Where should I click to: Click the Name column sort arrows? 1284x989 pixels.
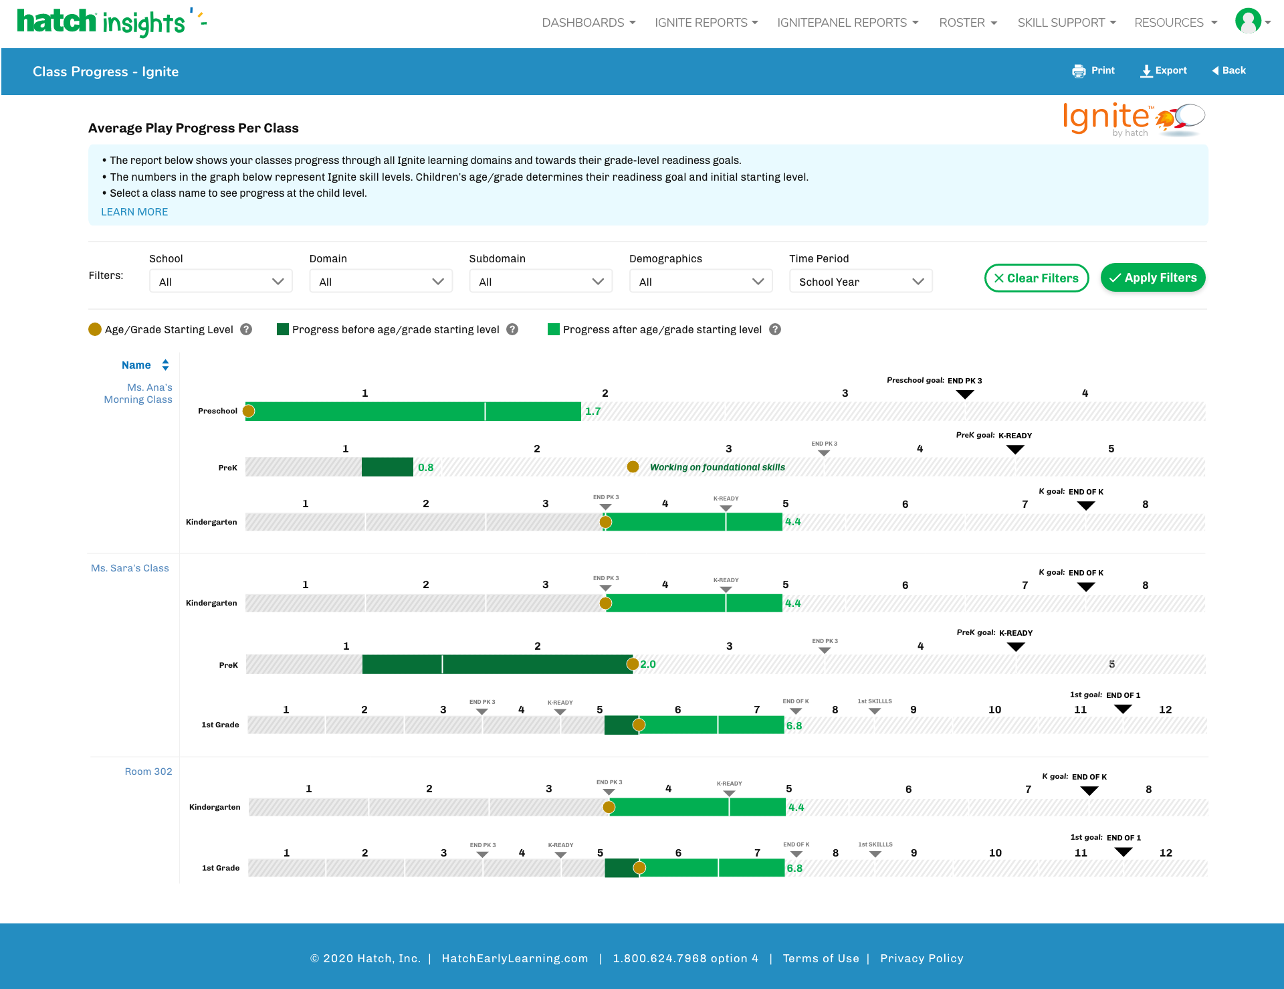pos(164,365)
